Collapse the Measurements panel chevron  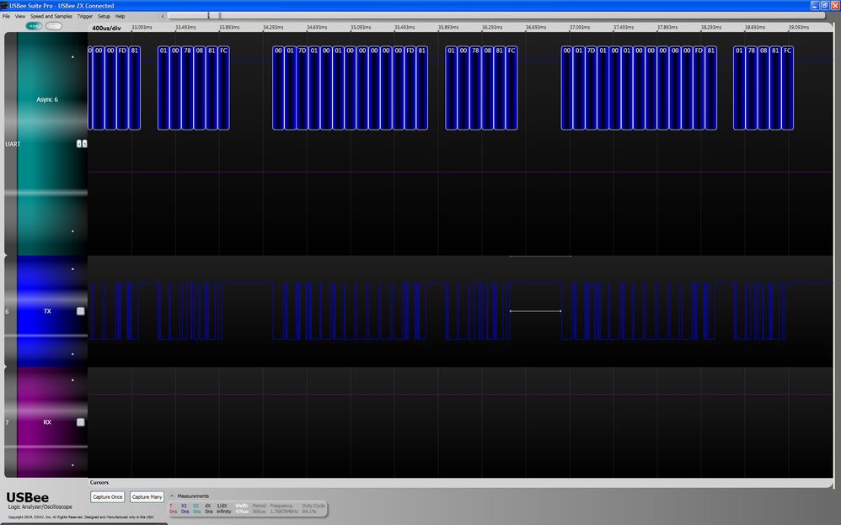[172, 496]
